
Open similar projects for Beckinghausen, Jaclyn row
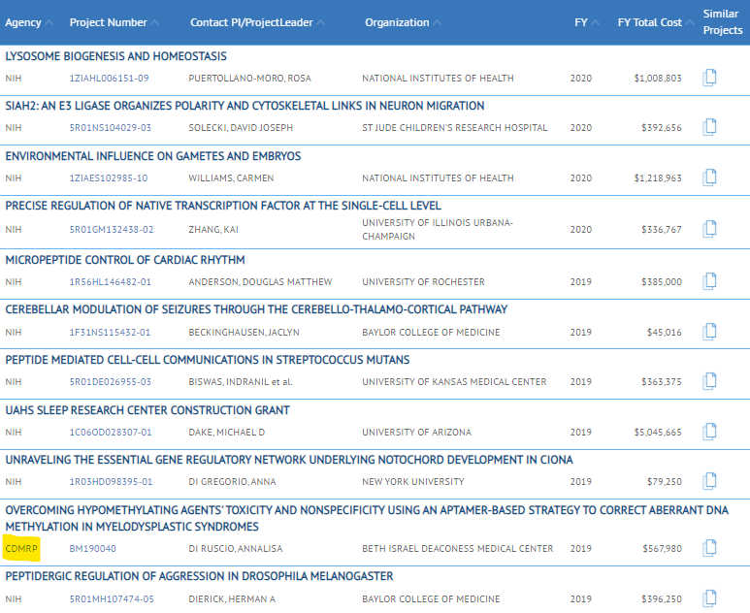pyautogui.click(x=709, y=332)
